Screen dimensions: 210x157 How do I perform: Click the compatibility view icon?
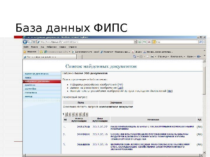pyautogui.click(x=140, y=42)
